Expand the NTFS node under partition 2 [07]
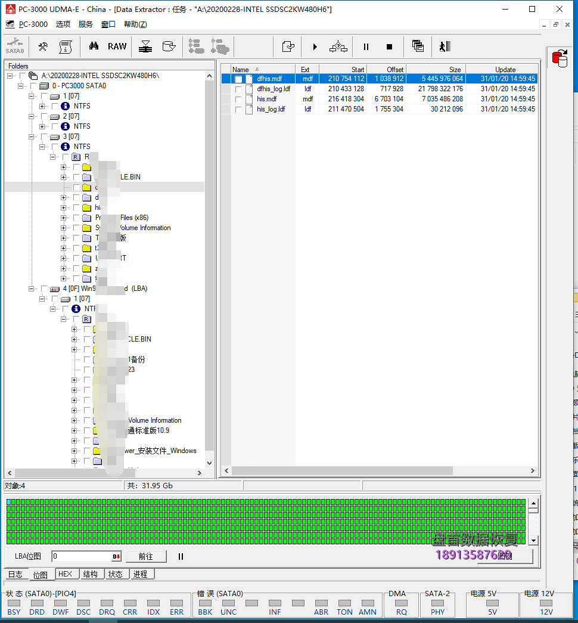The width and height of the screenshot is (578, 623). pyautogui.click(x=42, y=126)
